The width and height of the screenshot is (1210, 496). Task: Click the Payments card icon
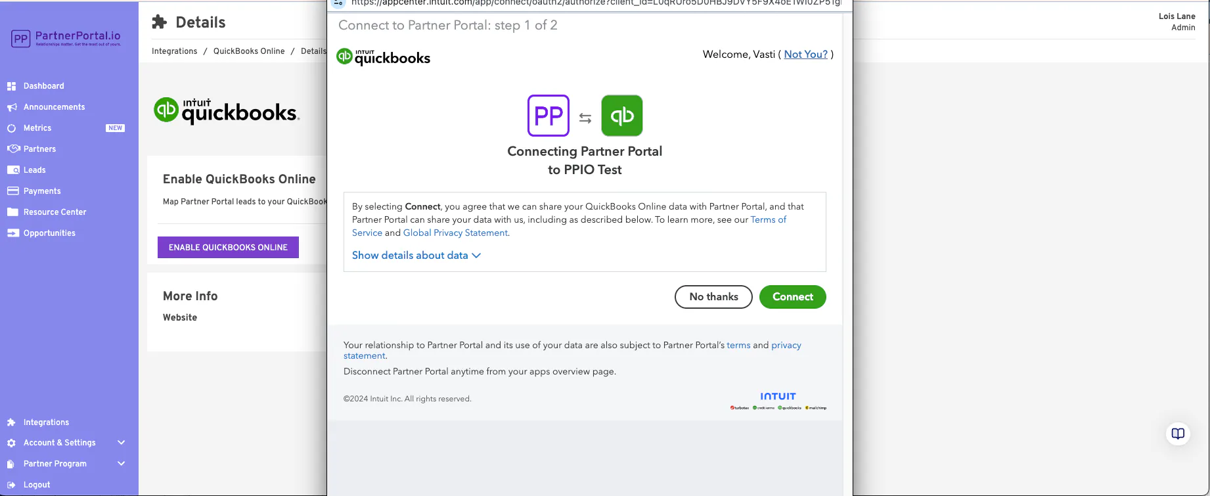pyautogui.click(x=13, y=191)
